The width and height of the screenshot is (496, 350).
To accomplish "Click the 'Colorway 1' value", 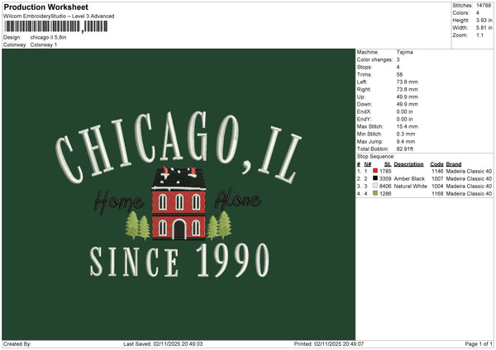I will [x=44, y=45].
